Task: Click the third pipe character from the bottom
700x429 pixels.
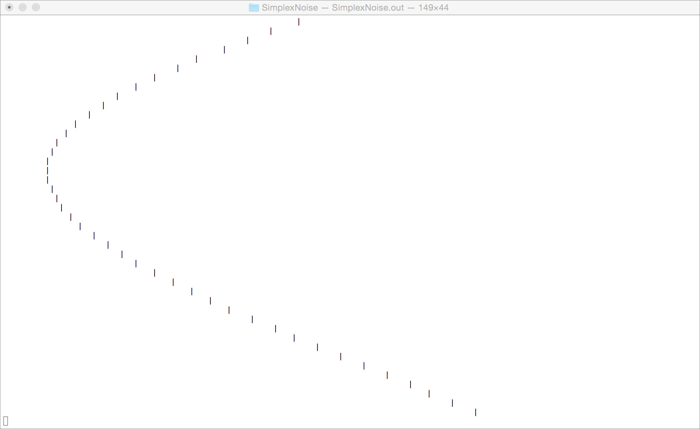Action: [429, 394]
